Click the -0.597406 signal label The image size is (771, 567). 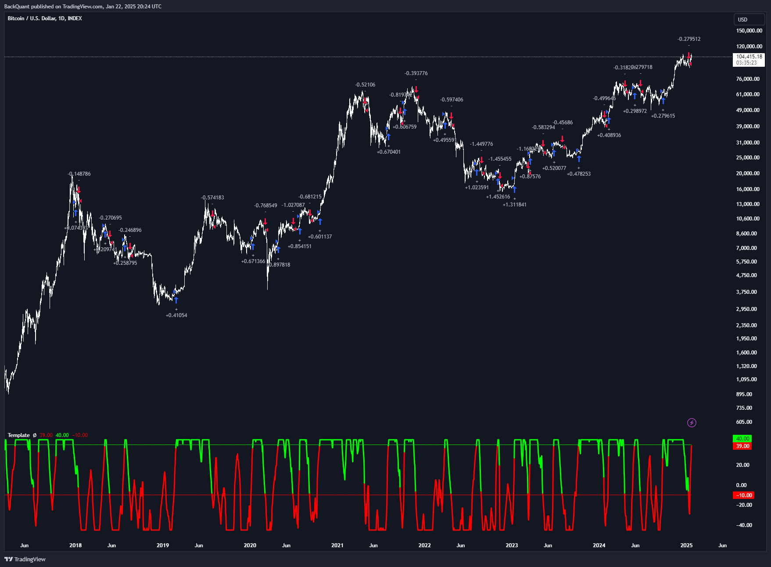pos(452,100)
